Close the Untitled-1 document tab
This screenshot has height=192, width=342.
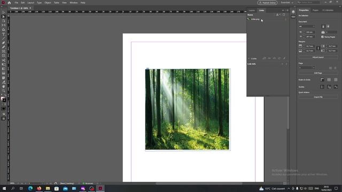tap(30, 8)
